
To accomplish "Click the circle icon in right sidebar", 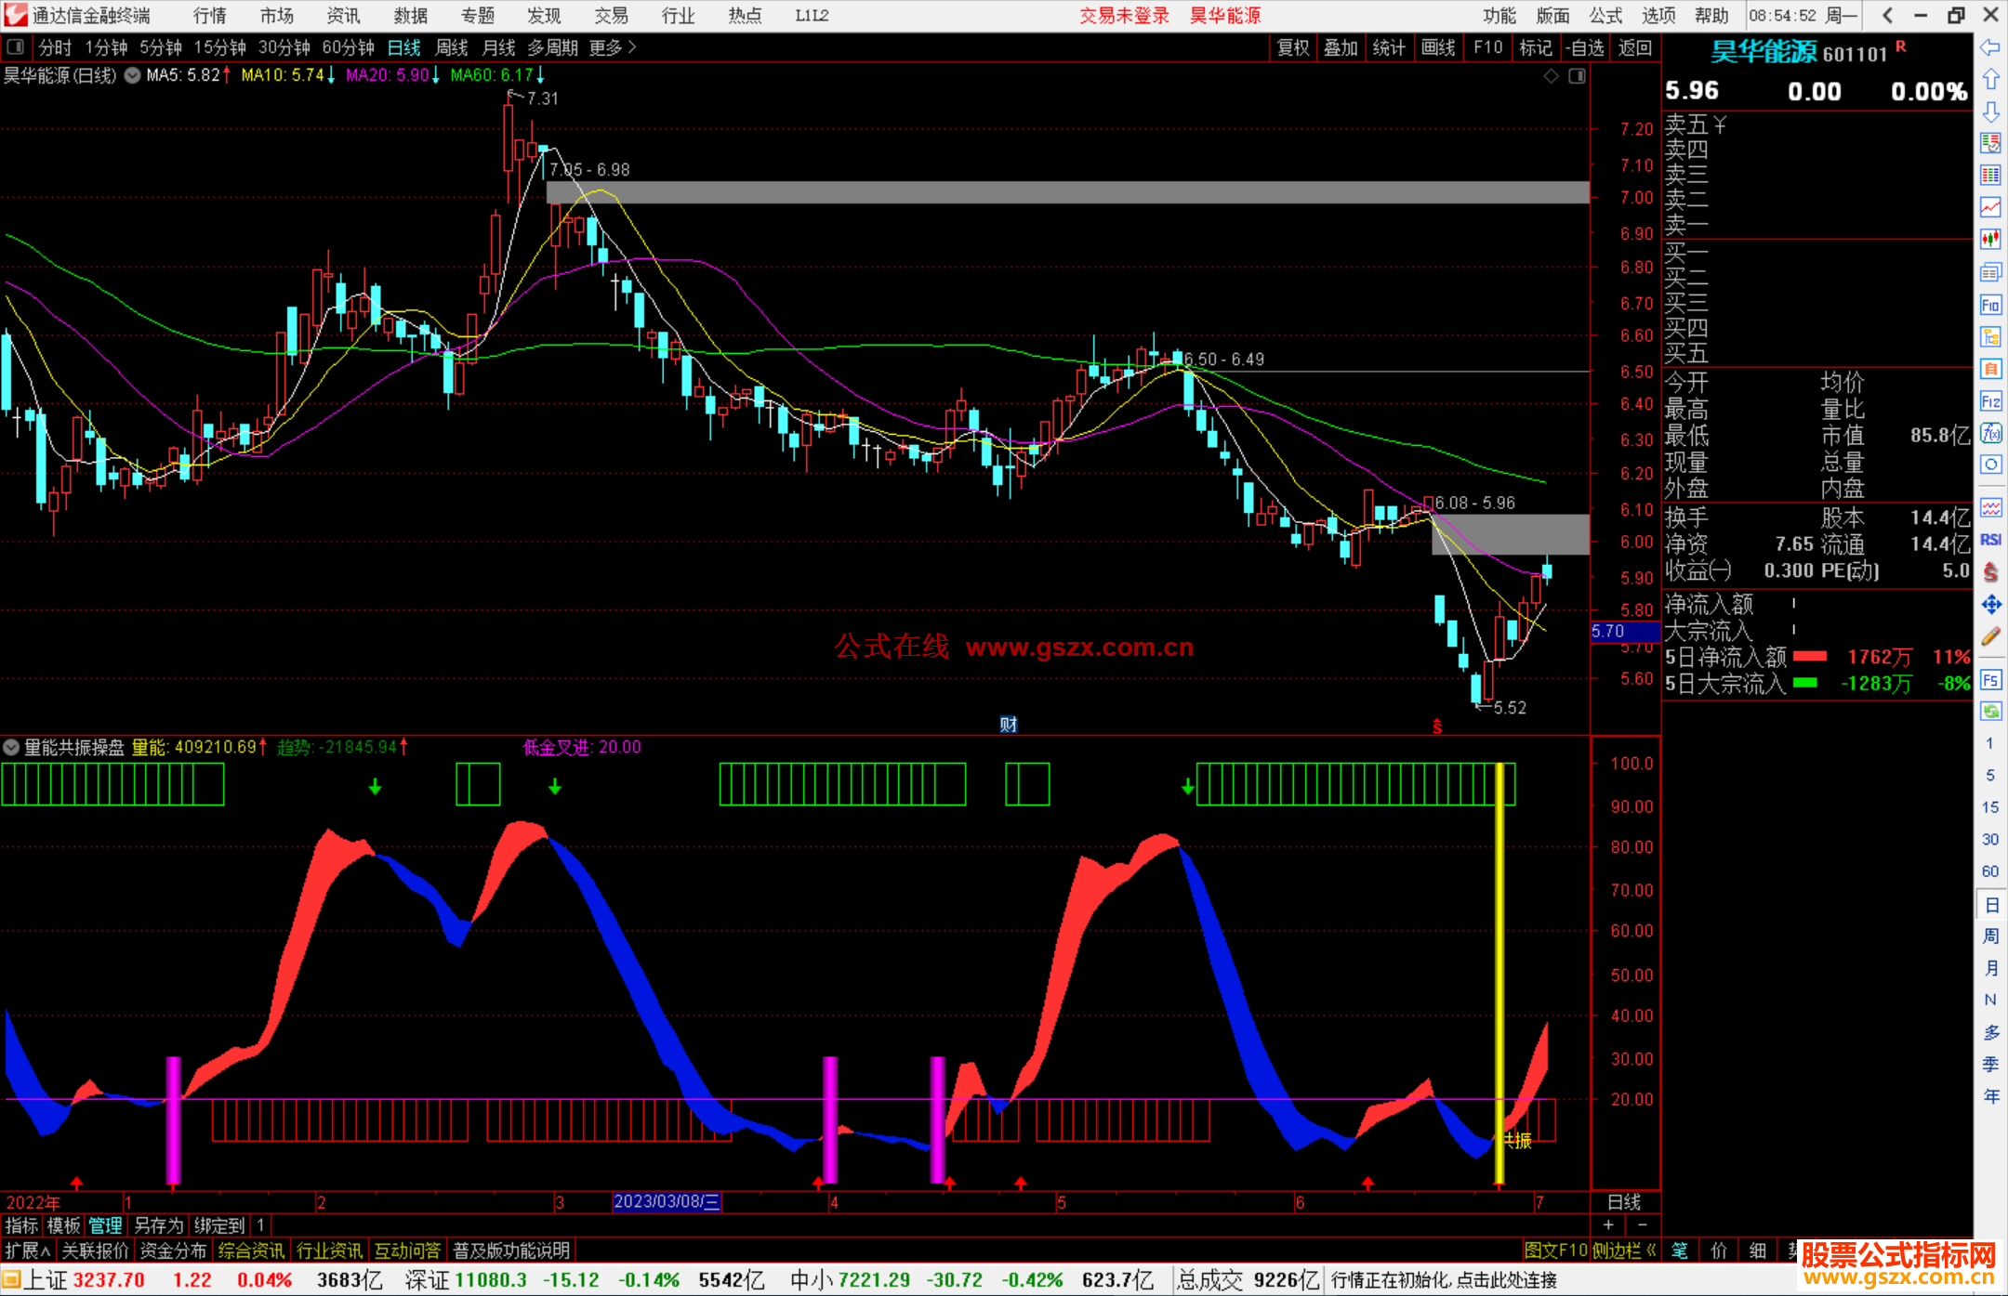I will (1990, 465).
